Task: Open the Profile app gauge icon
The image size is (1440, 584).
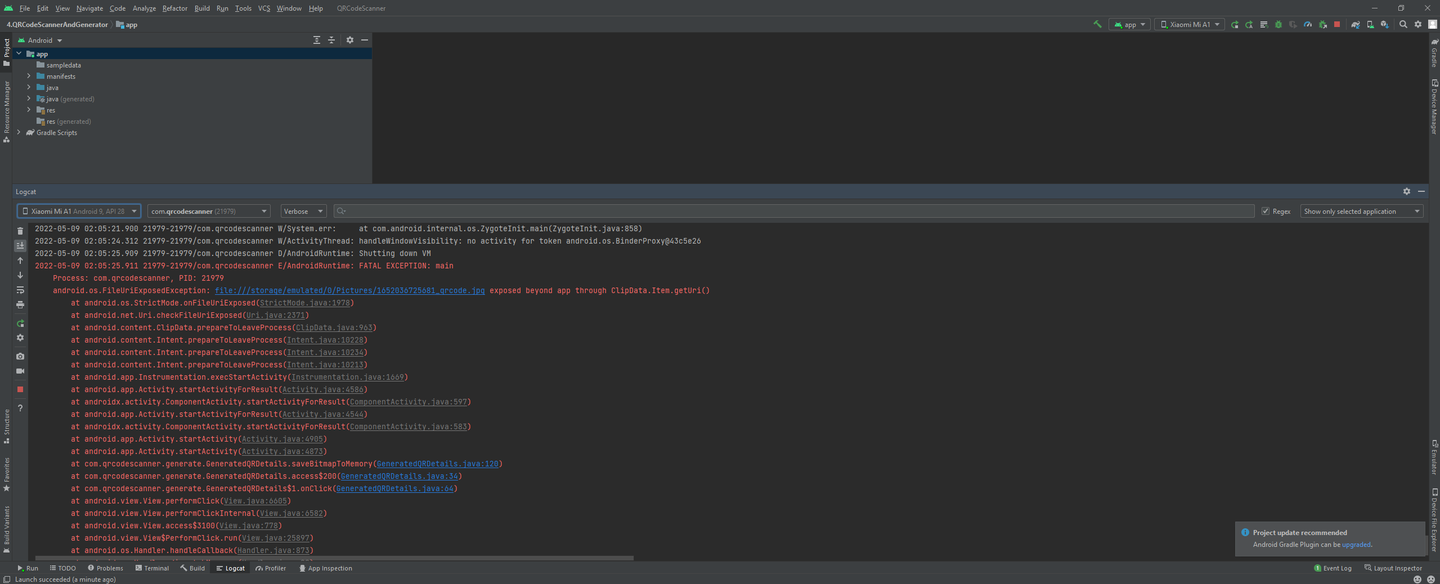Action: click(x=1308, y=24)
